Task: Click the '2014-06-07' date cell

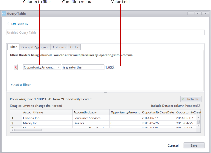Action: [x=186, y=118]
